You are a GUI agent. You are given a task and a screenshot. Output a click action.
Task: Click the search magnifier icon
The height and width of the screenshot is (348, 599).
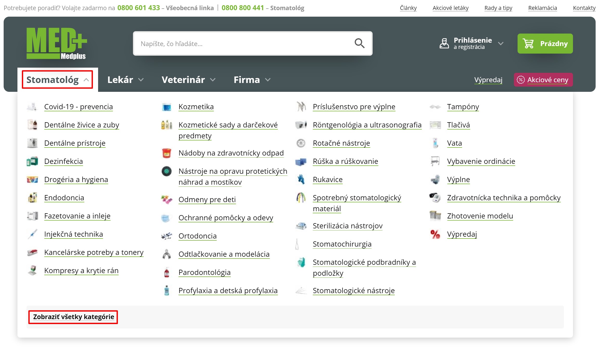(359, 43)
